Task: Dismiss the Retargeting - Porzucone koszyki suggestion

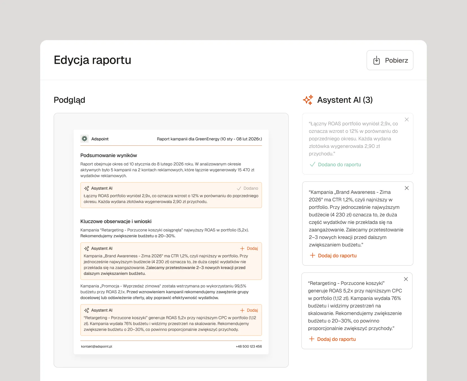Action: (x=406, y=279)
